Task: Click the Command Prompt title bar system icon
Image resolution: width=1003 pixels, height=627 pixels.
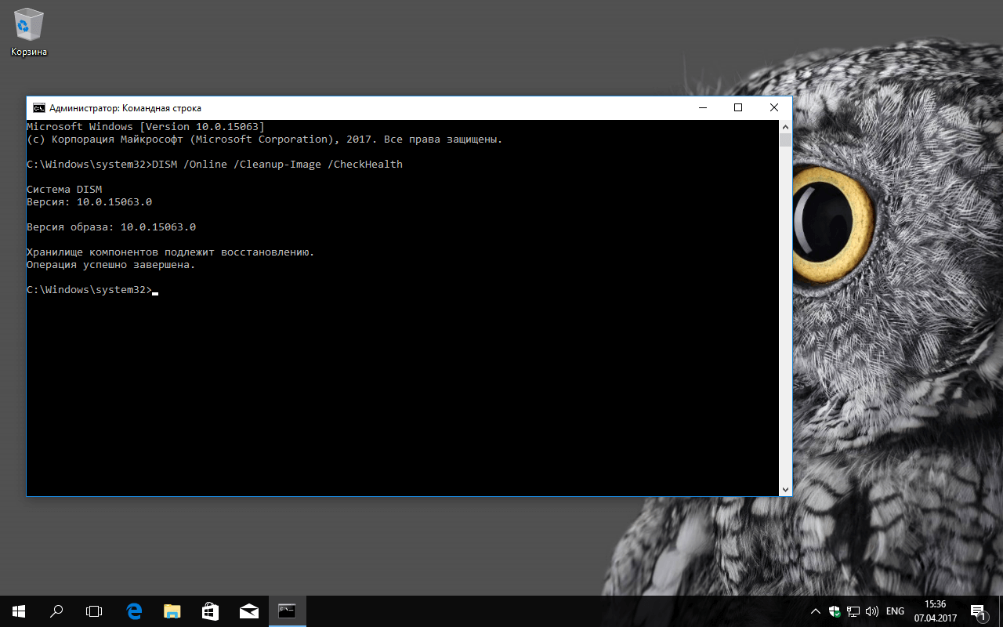Action: (38, 108)
